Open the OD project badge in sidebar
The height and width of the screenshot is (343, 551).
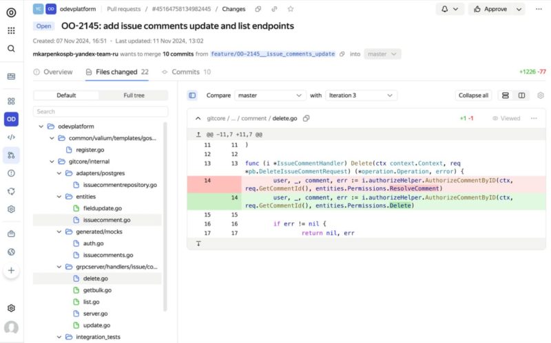tap(11, 119)
